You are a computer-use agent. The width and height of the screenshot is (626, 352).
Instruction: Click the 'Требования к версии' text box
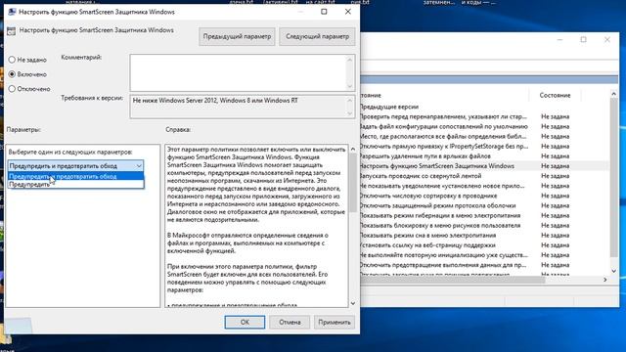coord(239,107)
